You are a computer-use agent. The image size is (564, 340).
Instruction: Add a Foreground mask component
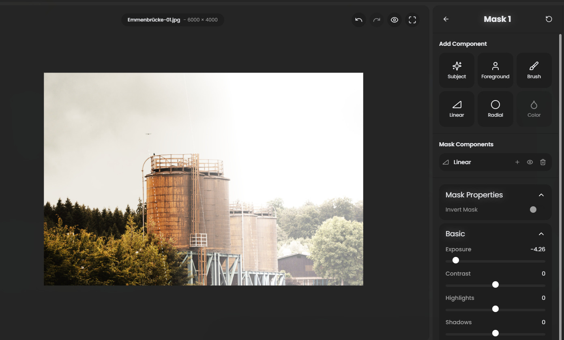click(x=495, y=70)
